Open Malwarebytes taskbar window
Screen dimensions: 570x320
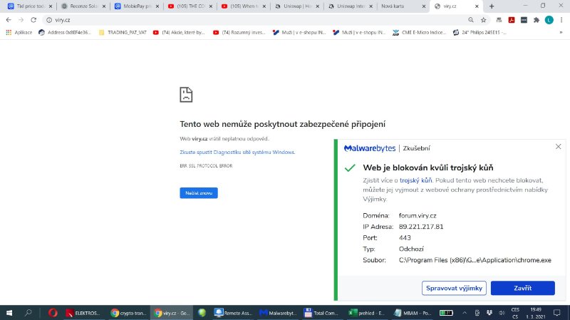(278, 313)
